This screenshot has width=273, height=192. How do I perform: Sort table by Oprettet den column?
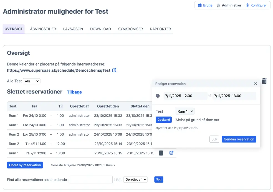[x=108, y=106]
